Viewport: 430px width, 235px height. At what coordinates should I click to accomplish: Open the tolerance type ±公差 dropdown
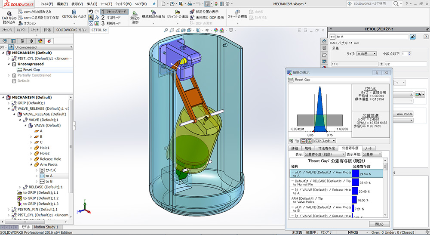click(x=367, y=54)
